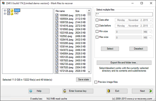Enable the Date before filter

pos(97,26)
